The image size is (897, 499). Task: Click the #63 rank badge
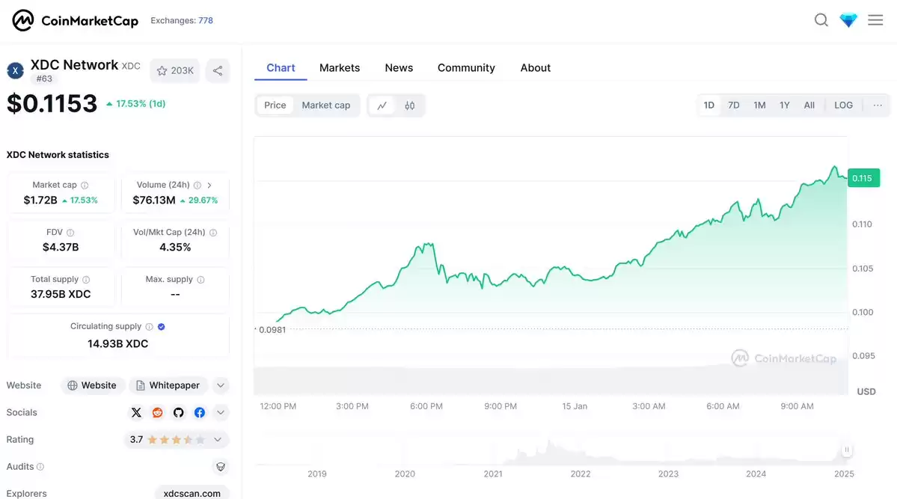pos(44,79)
